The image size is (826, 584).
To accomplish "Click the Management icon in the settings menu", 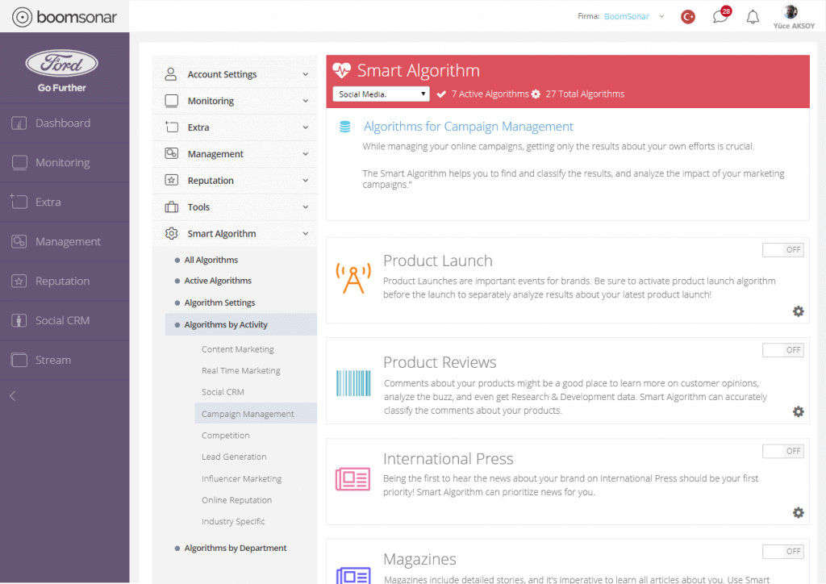I will (171, 153).
